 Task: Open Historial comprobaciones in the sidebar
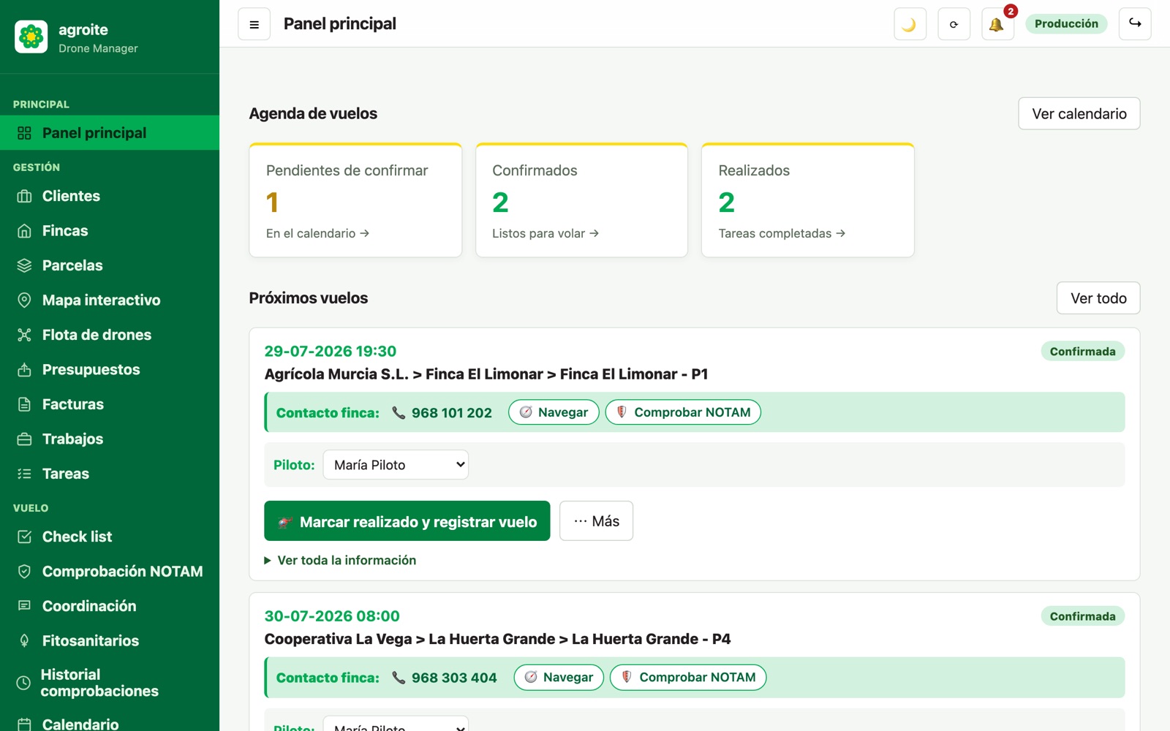(x=110, y=683)
